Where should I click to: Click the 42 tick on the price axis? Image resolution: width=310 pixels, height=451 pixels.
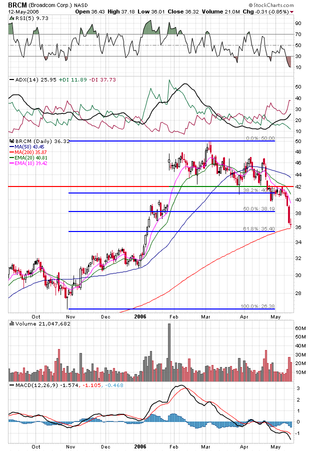point(298,186)
